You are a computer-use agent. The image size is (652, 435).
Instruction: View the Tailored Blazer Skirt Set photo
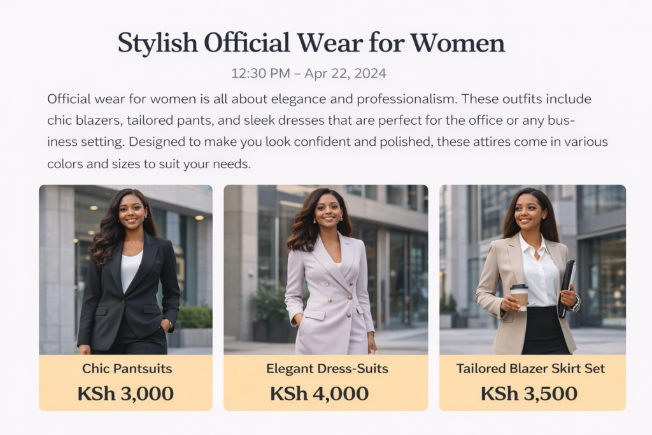click(532, 269)
